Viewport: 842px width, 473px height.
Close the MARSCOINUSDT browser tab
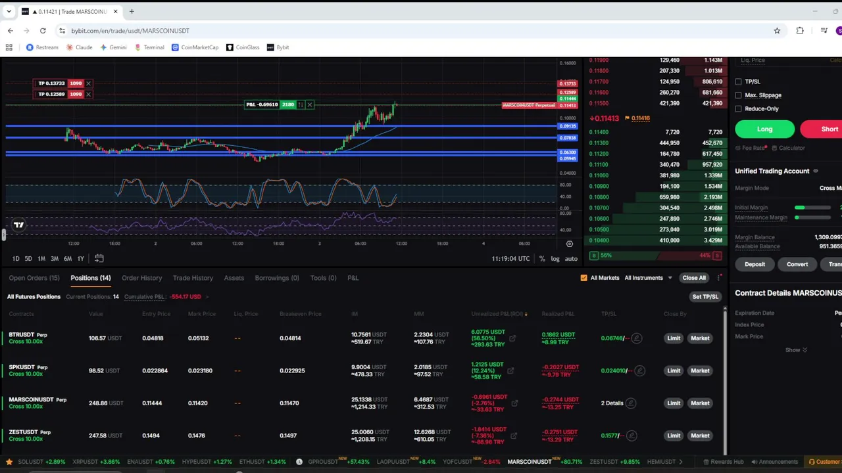click(x=116, y=11)
